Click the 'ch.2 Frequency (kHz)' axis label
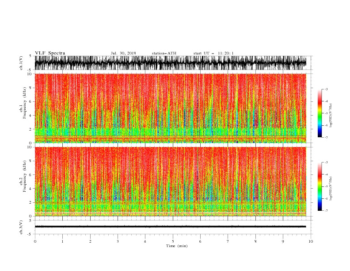 [23, 176]
